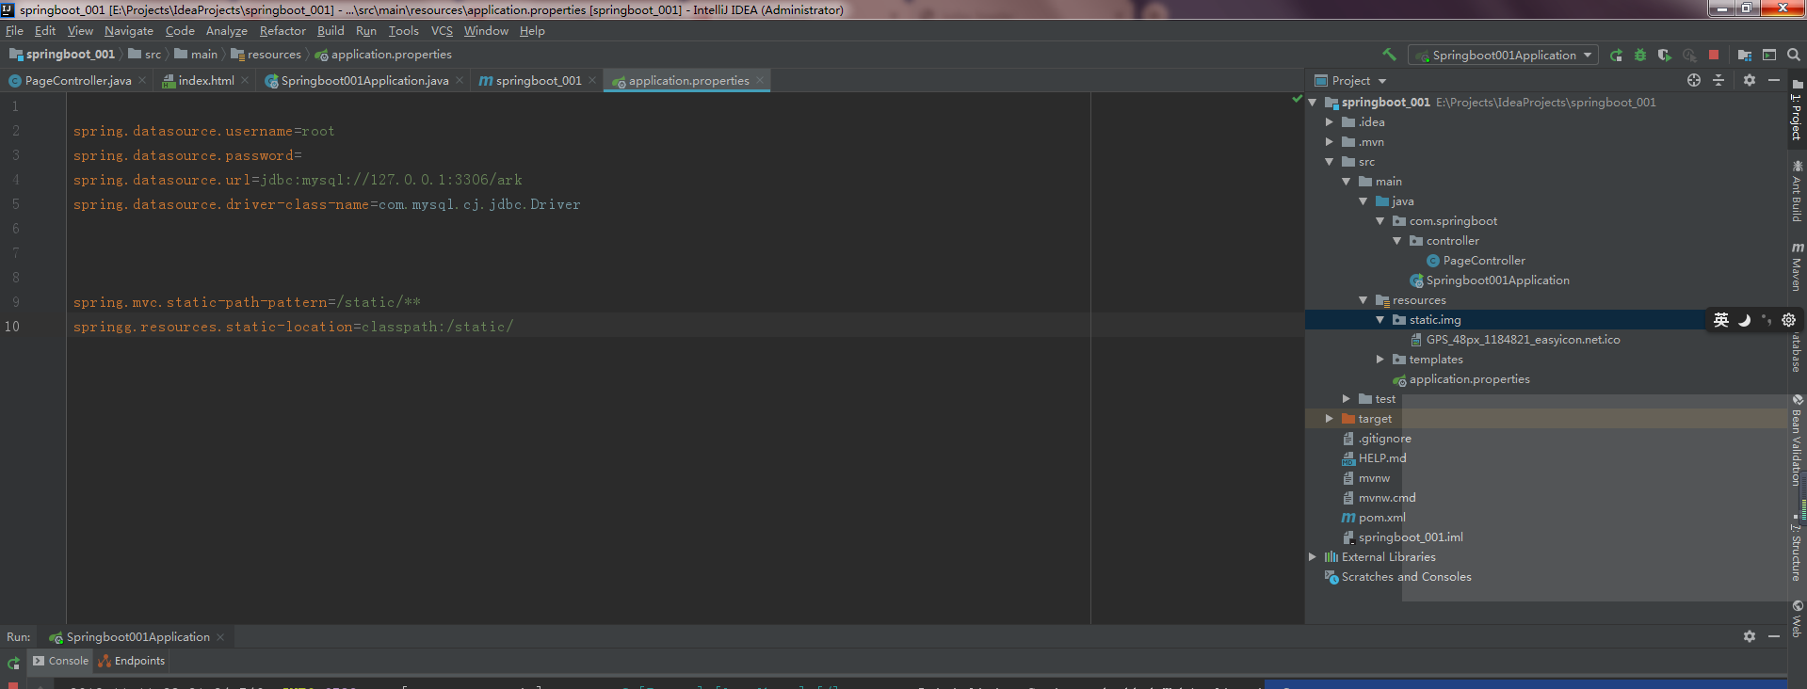The height and width of the screenshot is (689, 1807).
Task: Open the Navigate menu
Action: pos(129,31)
